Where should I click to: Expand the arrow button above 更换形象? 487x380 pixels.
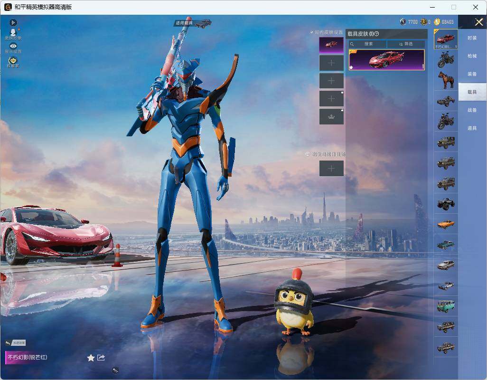[13, 22]
